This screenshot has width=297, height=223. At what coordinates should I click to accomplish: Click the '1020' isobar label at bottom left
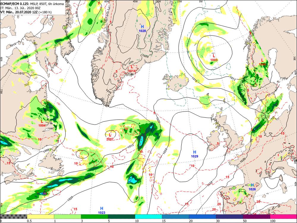click(x=70, y=198)
